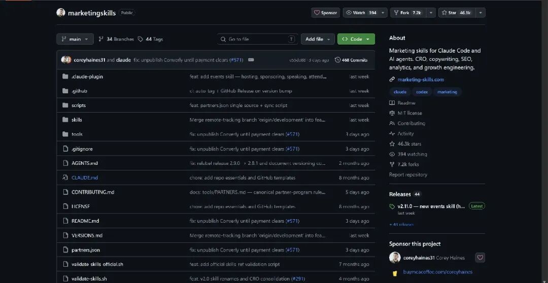The height and width of the screenshot is (283, 548).
Task: Focus the Go to file search field
Action: (258, 39)
